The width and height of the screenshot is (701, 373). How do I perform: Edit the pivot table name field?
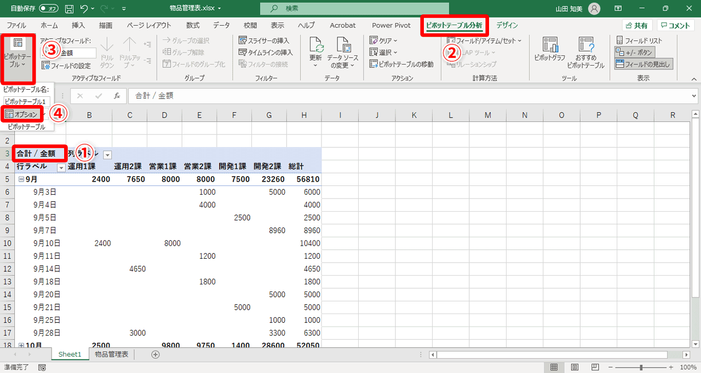point(27,102)
